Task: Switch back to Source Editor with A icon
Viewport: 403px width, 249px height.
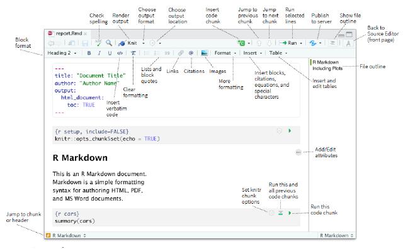Action: coord(348,43)
